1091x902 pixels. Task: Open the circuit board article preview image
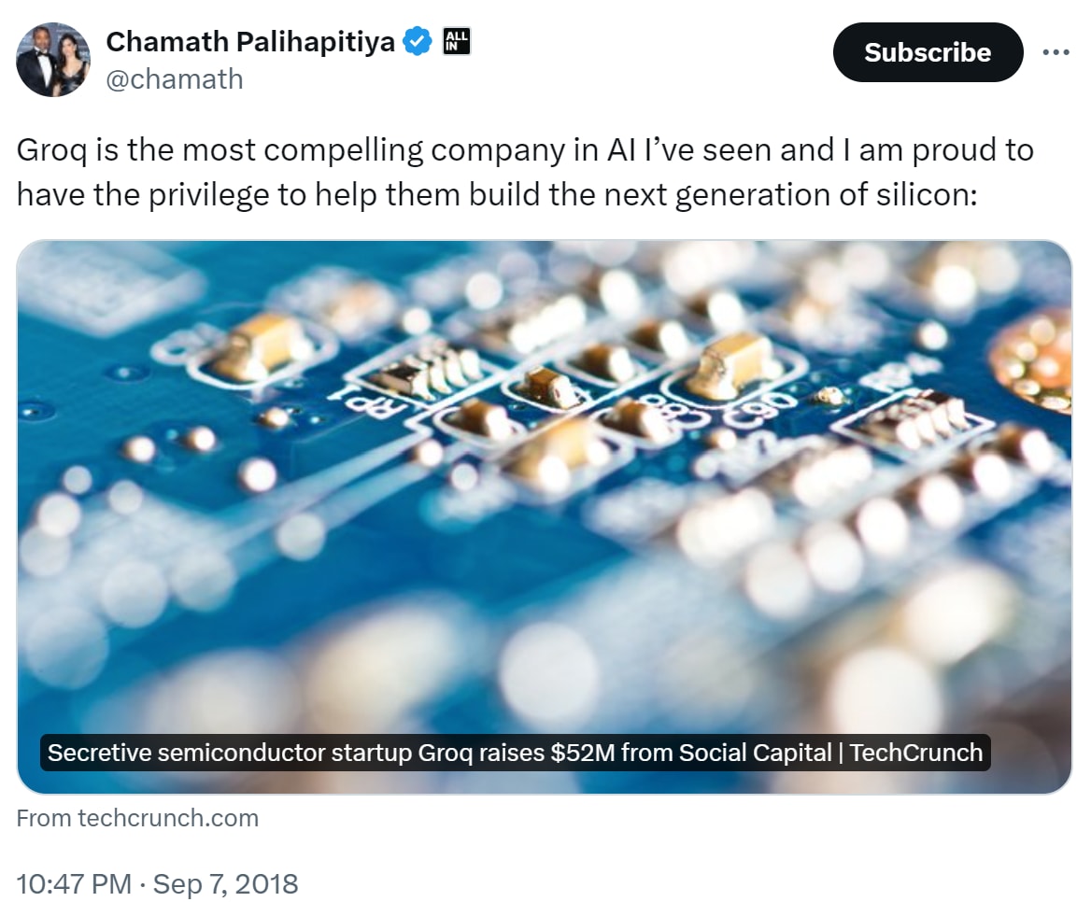coord(545,486)
